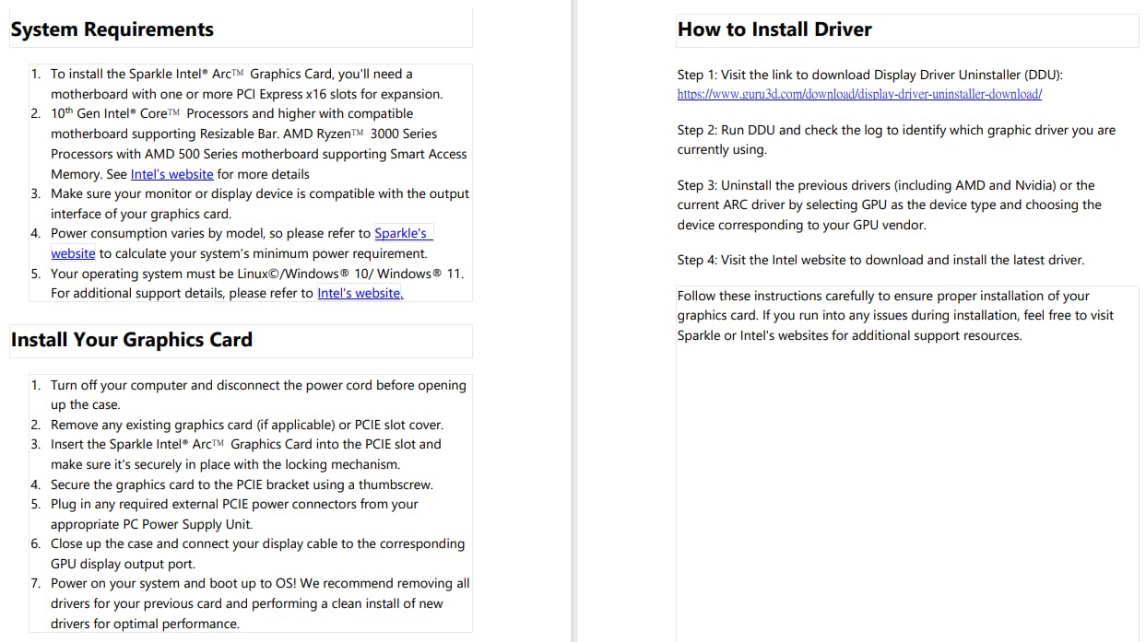Click 'Make sure your monitor or display device' requirement

[x=260, y=204]
